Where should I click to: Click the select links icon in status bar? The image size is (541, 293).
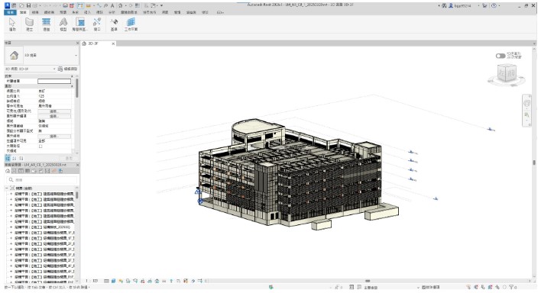[468, 287]
